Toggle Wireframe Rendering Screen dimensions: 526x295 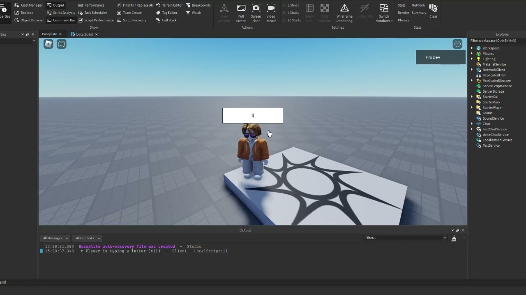pos(344,13)
